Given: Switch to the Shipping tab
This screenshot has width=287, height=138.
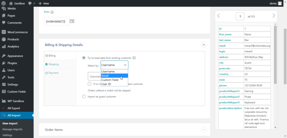Looking at the screenshot, I should 60,64.
